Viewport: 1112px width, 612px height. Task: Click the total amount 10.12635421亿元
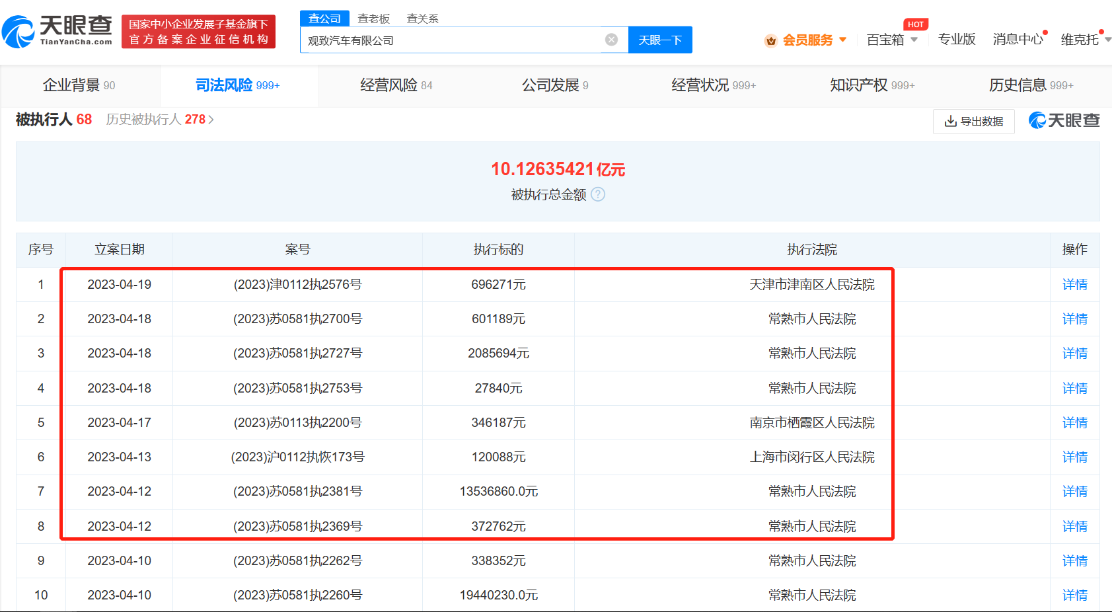(558, 169)
